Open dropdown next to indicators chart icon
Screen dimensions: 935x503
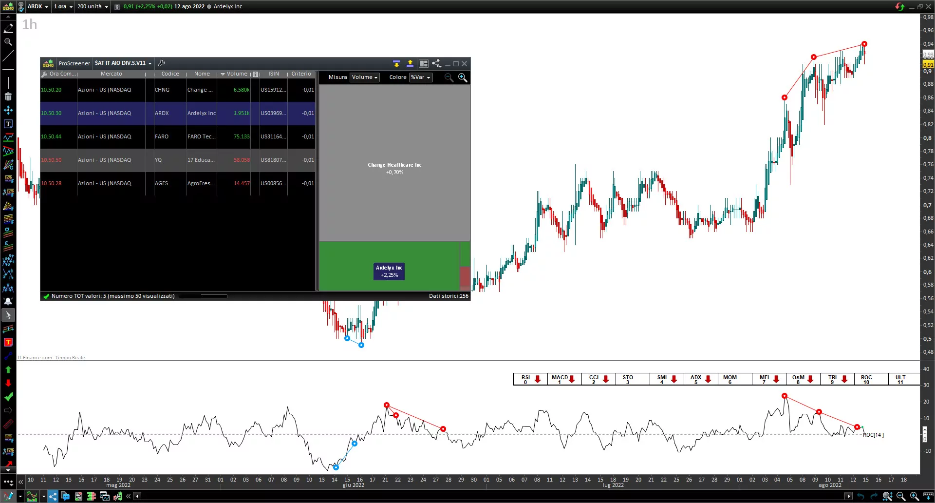43,496
